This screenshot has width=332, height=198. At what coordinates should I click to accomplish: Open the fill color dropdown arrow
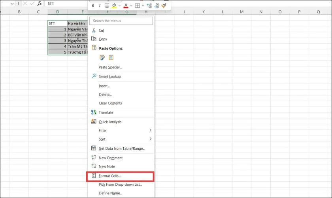click(120, 6)
